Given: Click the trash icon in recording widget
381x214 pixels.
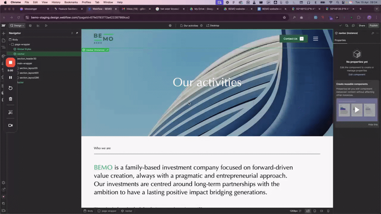Looking at the screenshot, I should tap(10, 99).
